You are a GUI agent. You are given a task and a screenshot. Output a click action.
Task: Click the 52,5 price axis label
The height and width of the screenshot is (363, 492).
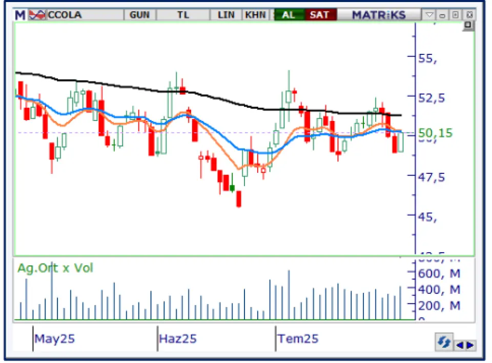432,98
